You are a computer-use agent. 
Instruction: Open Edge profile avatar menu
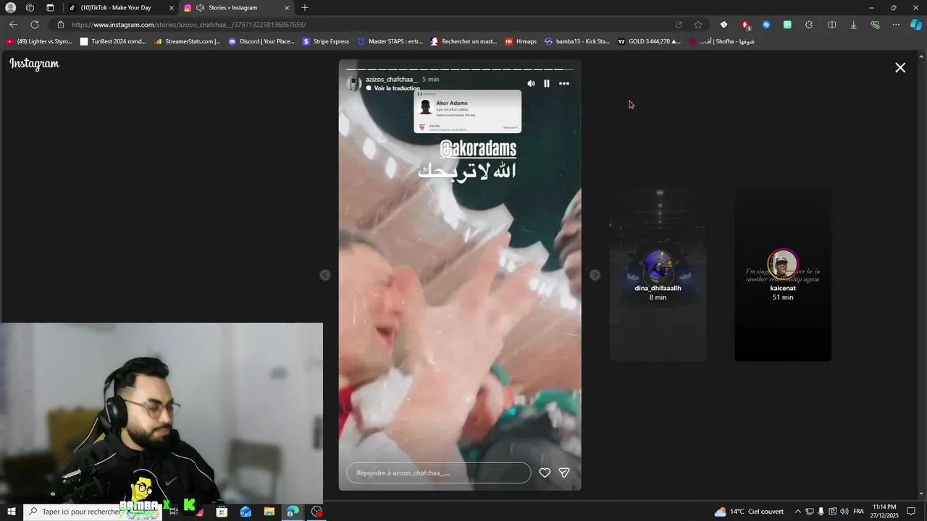(11, 8)
